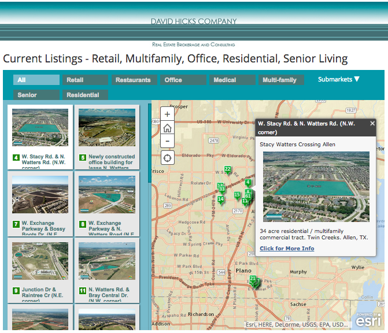Show Senior listings
Viewport: 388px width, 333px height.
pyautogui.click(x=36, y=95)
